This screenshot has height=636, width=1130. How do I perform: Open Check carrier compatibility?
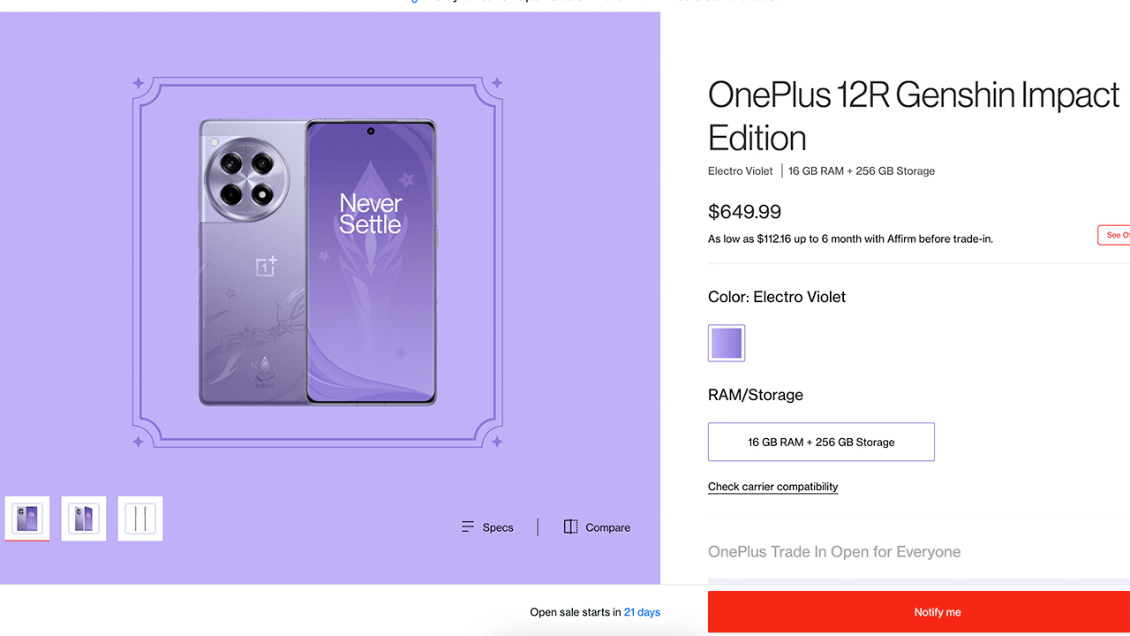coord(772,487)
